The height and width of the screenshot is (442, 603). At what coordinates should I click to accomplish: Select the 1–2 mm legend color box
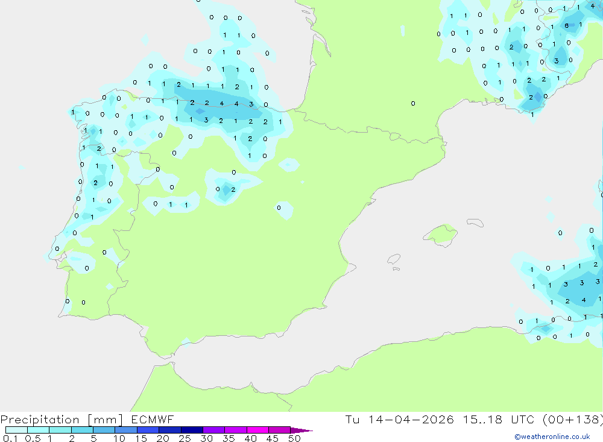(x=60, y=430)
